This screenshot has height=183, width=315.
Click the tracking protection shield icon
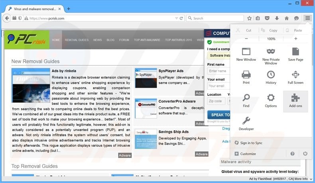pyautogui.click(x=20, y=18)
